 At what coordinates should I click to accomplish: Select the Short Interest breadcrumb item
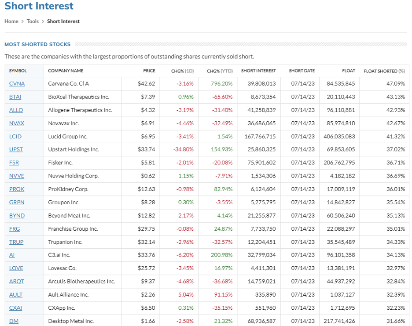point(63,21)
